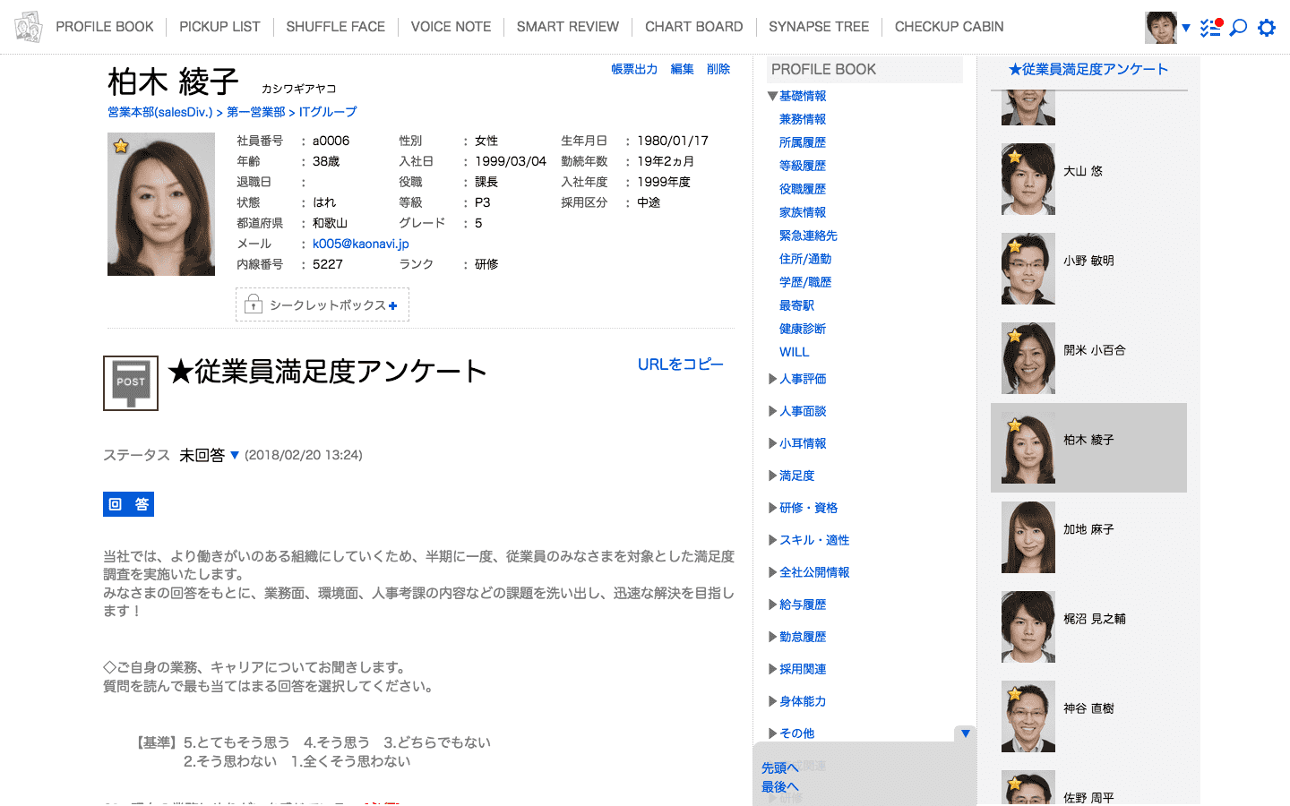The width and height of the screenshot is (1290, 806).
Task: Click the POST mailbox survey icon
Action: coord(131,383)
